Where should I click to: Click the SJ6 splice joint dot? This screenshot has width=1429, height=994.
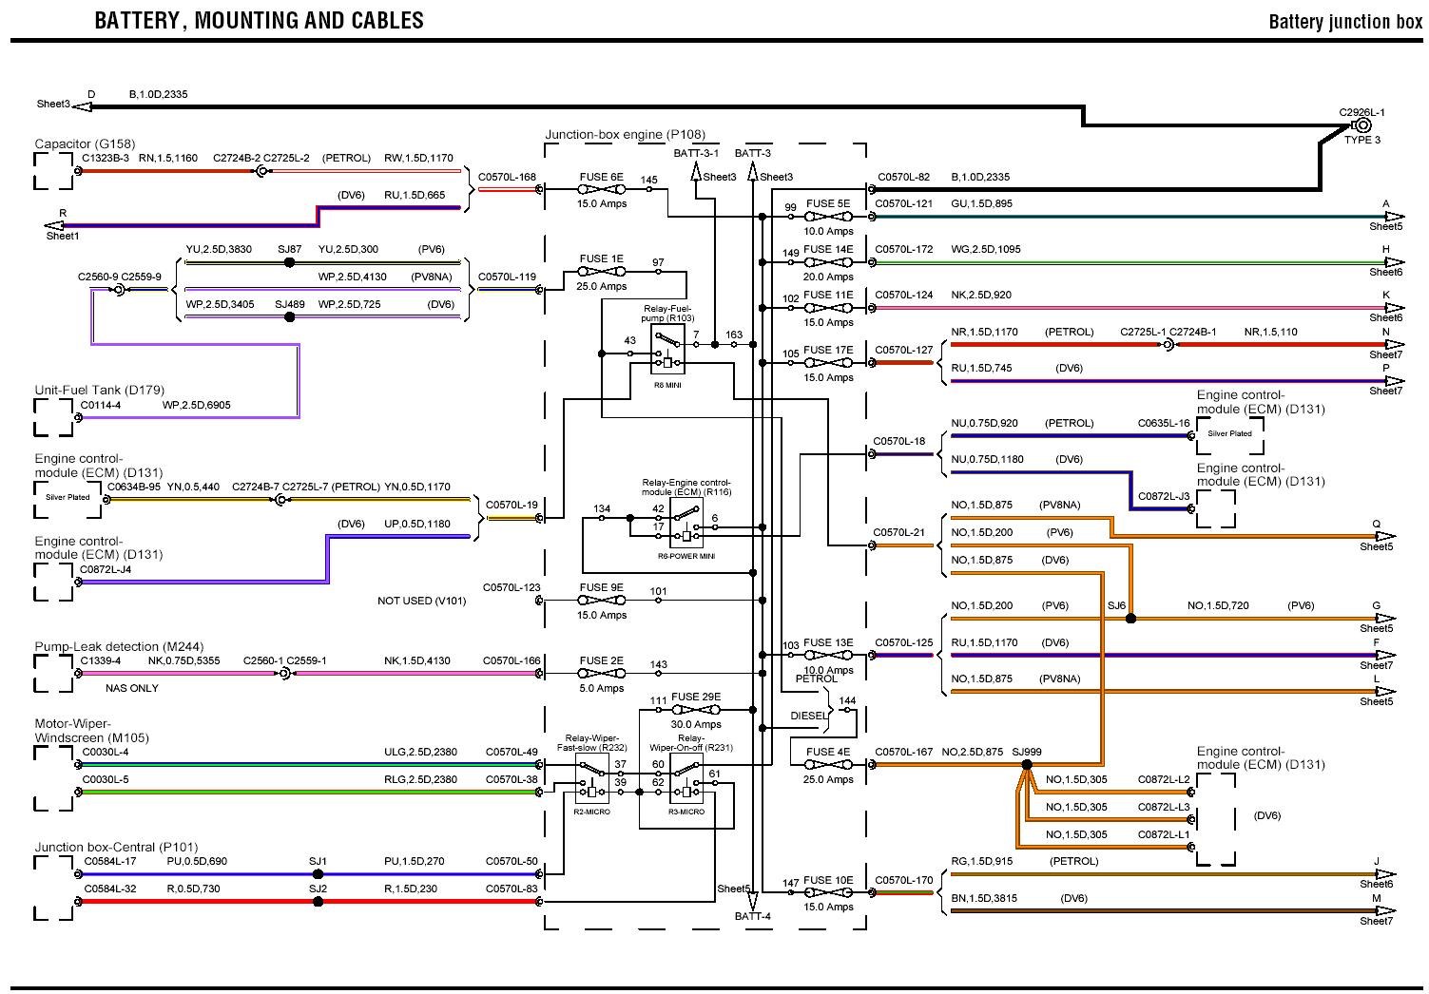click(1130, 619)
